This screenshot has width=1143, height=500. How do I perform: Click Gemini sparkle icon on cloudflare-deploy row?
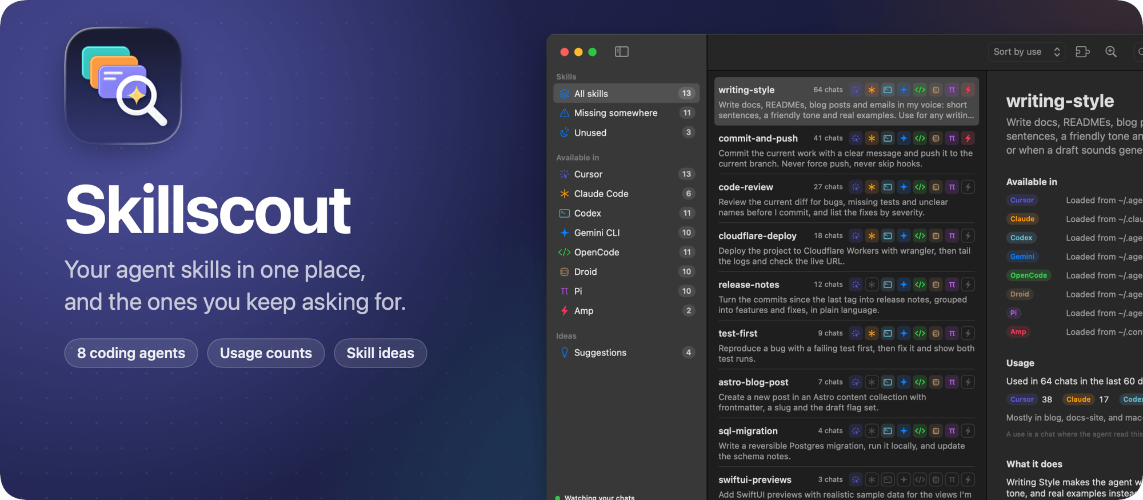click(x=904, y=235)
